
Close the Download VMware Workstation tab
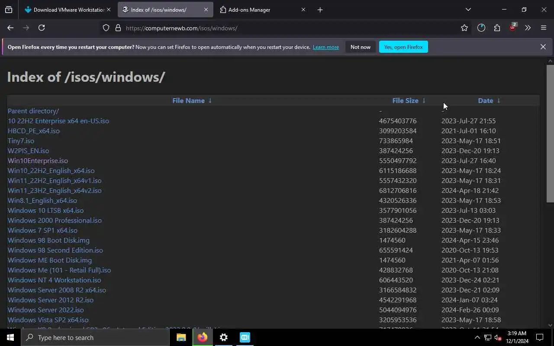point(109,10)
